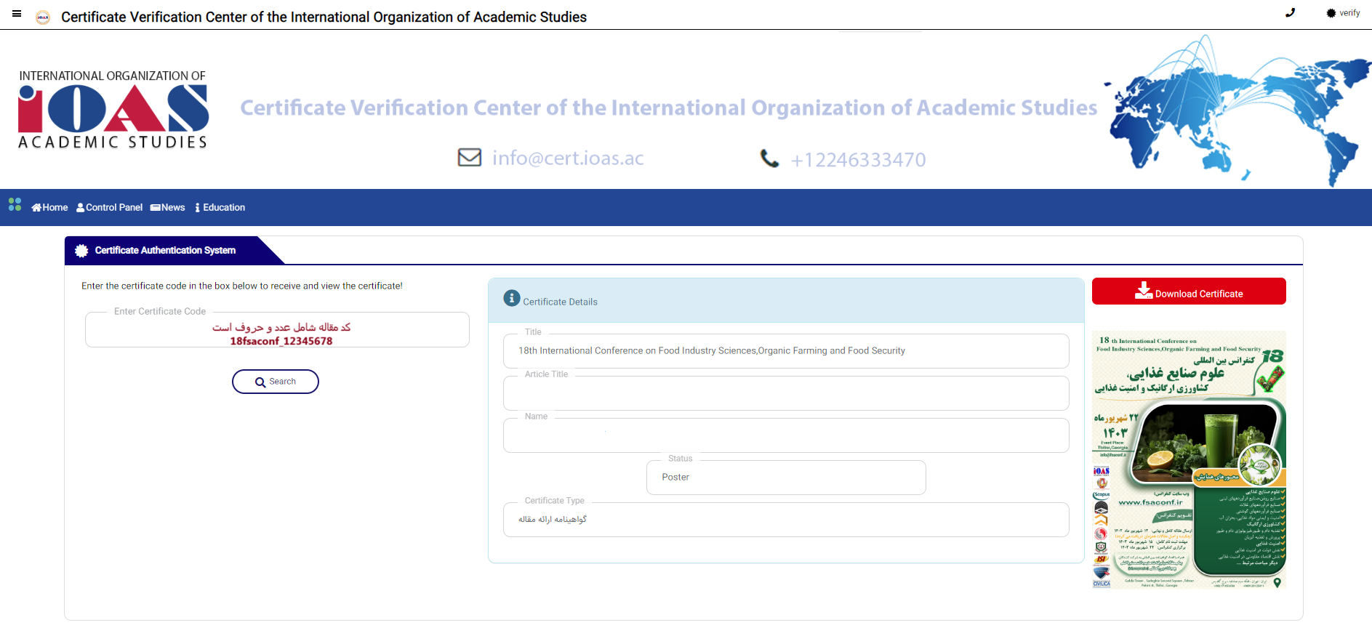
Task: Click the empty Article Title field
Action: pos(786,393)
